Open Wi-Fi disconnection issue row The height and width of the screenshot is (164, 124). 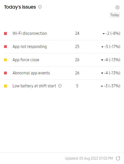(62, 34)
